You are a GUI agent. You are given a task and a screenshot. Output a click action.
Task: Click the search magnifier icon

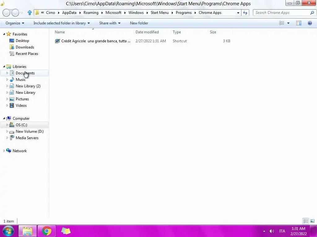pyautogui.click(x=312, y=13)
